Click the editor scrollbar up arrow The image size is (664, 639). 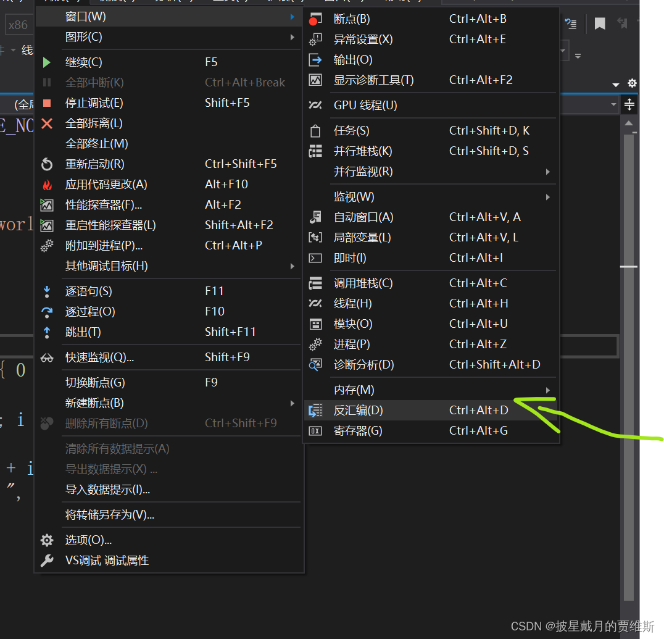point(629,123)
